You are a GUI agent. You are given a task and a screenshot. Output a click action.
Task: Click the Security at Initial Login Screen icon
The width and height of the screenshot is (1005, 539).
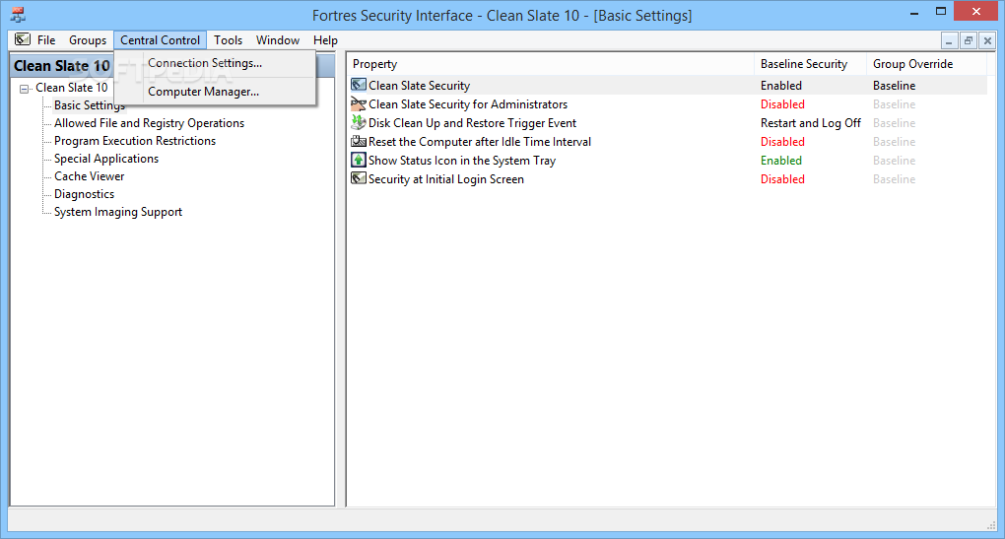[x=359, y=178]
